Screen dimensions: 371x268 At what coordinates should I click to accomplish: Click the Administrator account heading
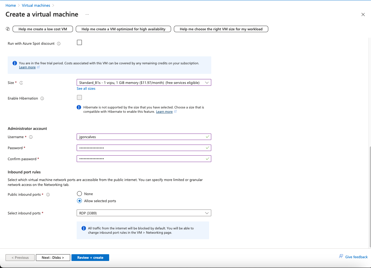27,129
